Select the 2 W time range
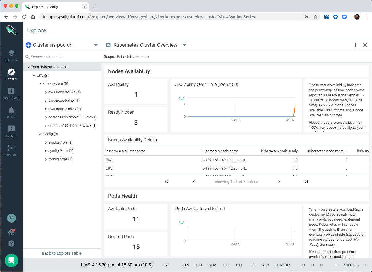This screenshot has width=372, height=272. (x=266, y=265)
